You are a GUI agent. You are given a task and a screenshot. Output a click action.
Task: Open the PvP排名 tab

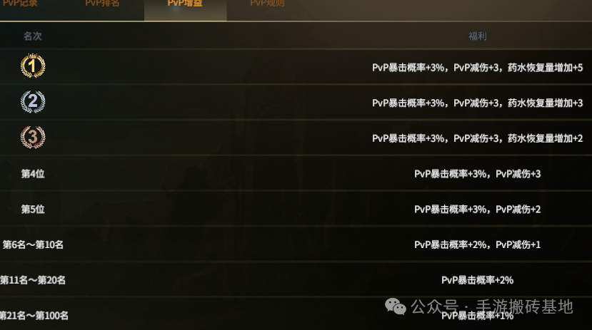click(102, 4)
